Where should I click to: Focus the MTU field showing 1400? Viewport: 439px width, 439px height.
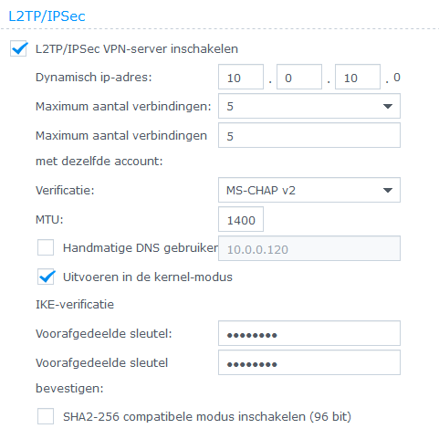pyautogui.click(x=241, y=219)
